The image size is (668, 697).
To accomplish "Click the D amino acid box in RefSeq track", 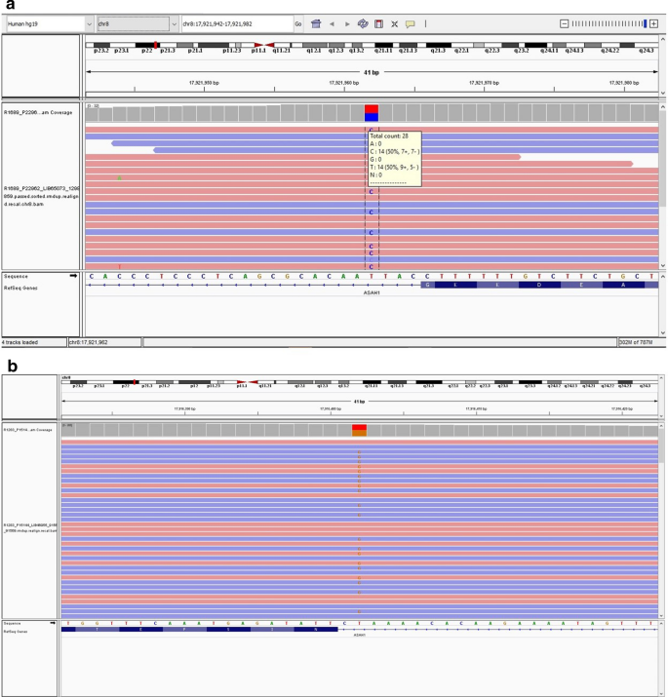I will click(539, 285).
